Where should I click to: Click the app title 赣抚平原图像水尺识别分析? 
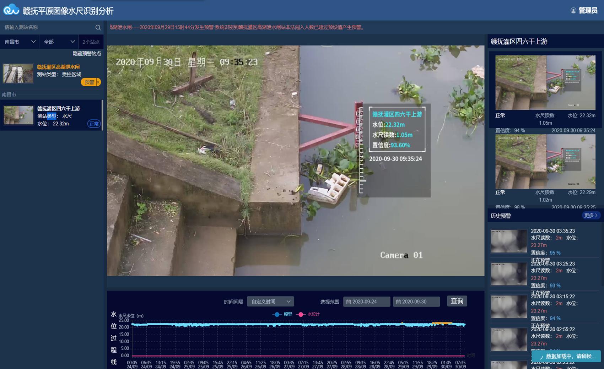68,11
